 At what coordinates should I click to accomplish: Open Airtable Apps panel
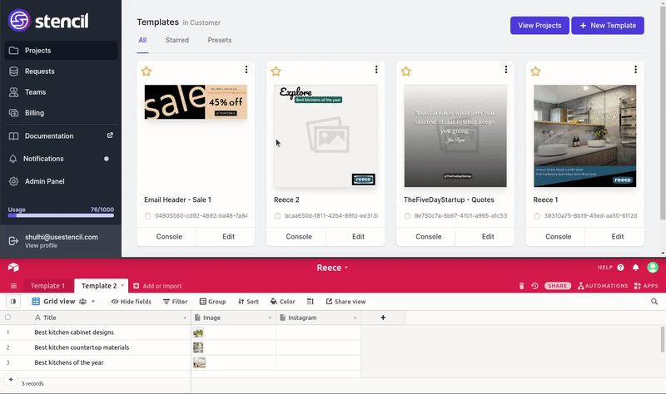646,286
